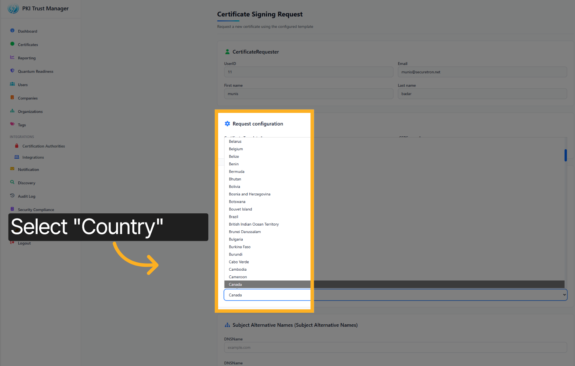575x366 pixels.
Task: Click the DNSName example.com input field
Action: 395,347
